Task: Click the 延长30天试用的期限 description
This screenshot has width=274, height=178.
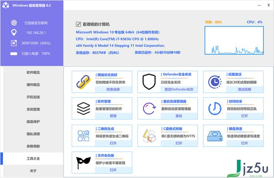Action: 242,82
